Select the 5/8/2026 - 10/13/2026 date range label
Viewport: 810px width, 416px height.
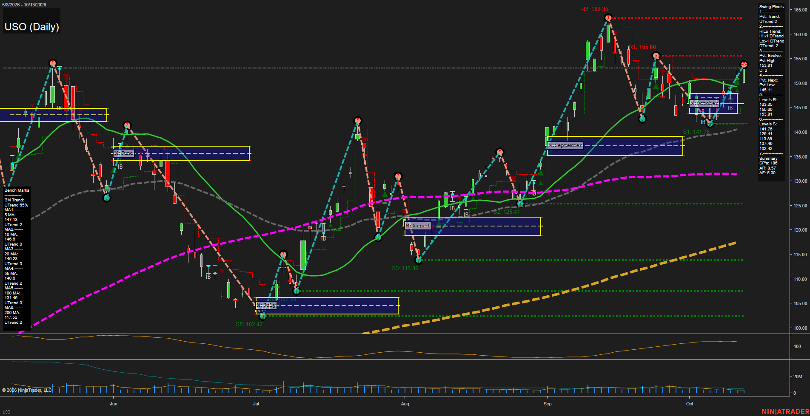(x=24, y=5)
